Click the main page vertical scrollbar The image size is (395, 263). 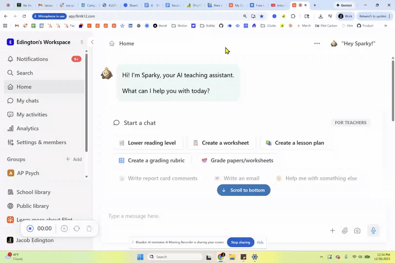pyautogui.click(x=393, y=91)
